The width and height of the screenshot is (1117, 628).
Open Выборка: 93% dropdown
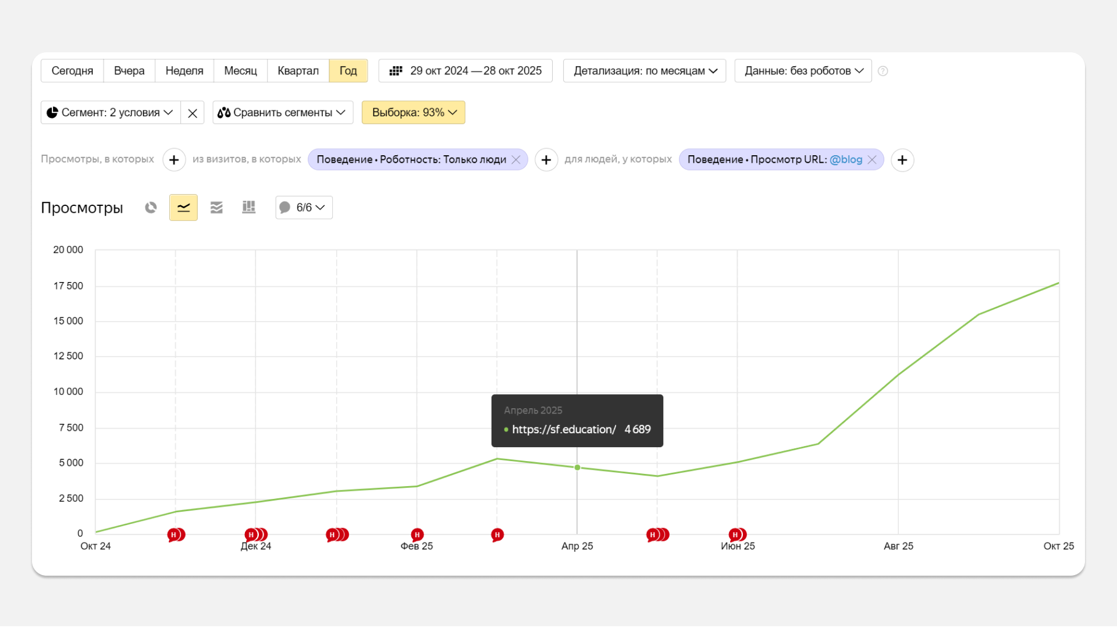click(414, 113)
